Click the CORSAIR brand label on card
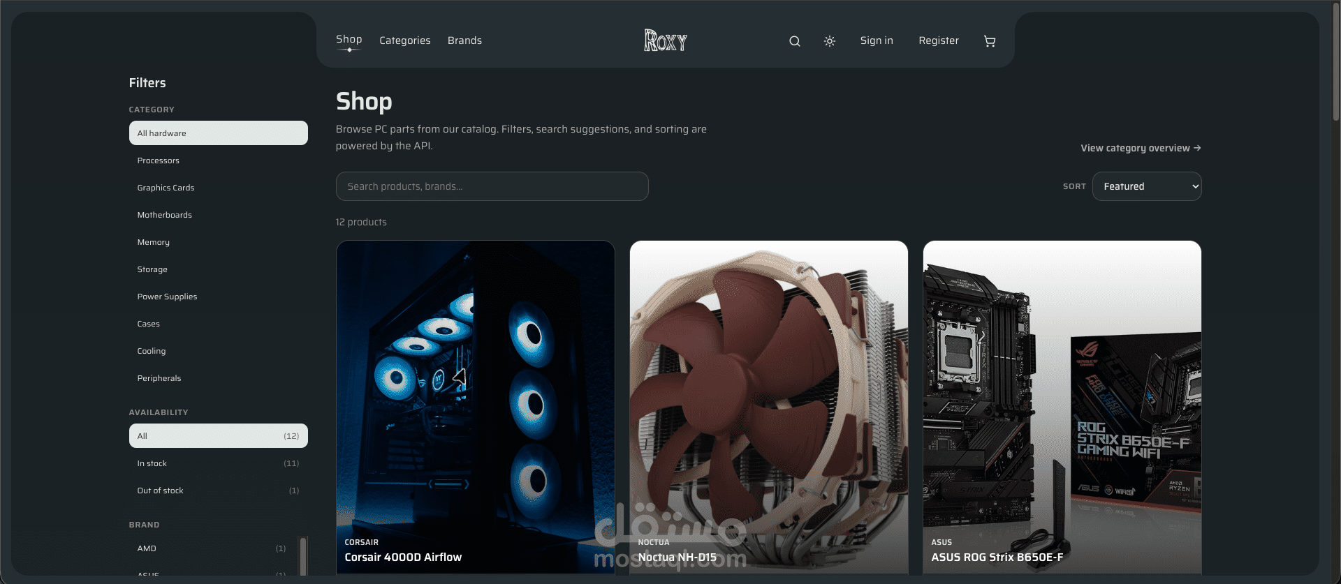This screenshot has height=584, width=1341. [361, 542]
